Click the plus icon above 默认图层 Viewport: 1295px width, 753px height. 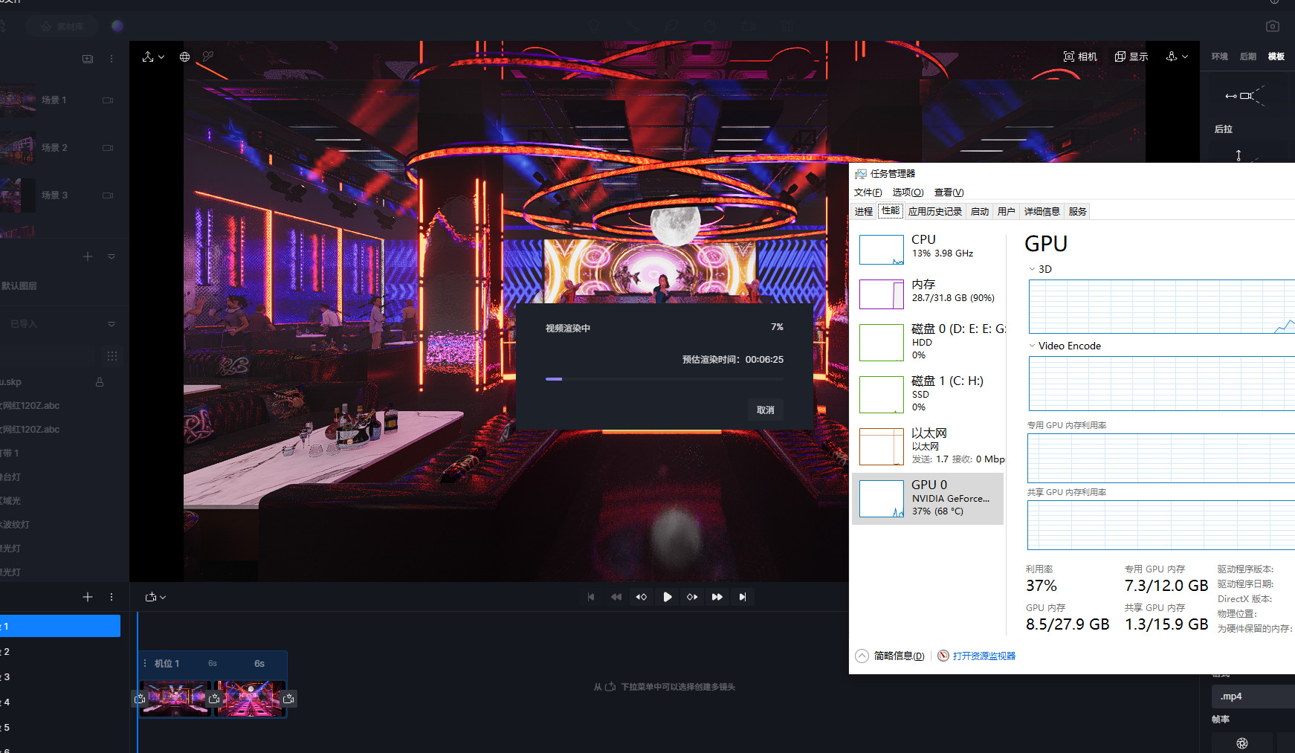(x=88, y=256)
